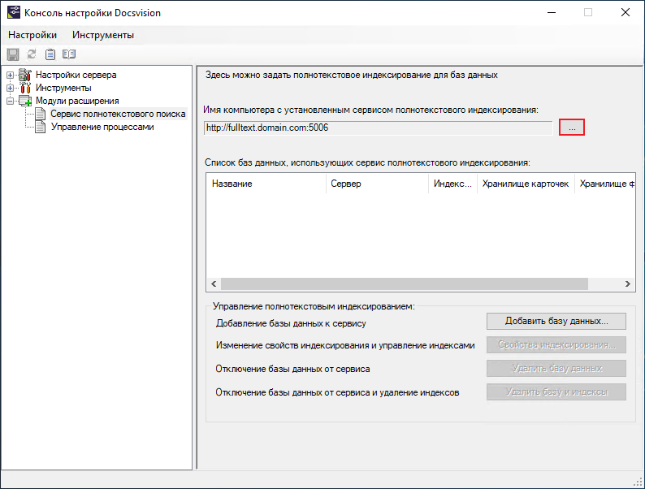Click the Добавить базу данных button
Viewport: 645px width, 489px height.
[556, 321]
